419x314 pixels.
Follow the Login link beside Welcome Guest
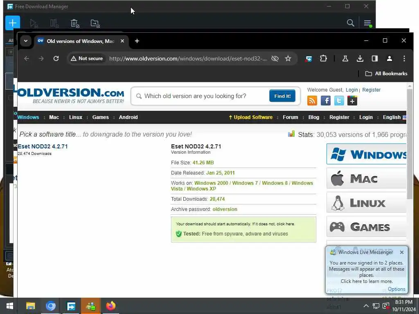(x=351, y=90)
